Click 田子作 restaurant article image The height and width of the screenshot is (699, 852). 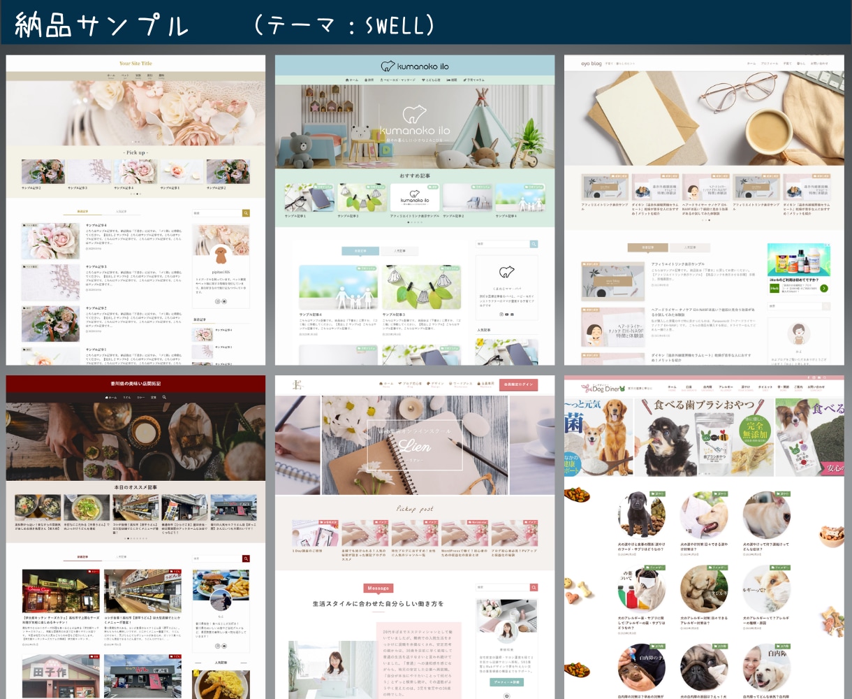(61, 677)
